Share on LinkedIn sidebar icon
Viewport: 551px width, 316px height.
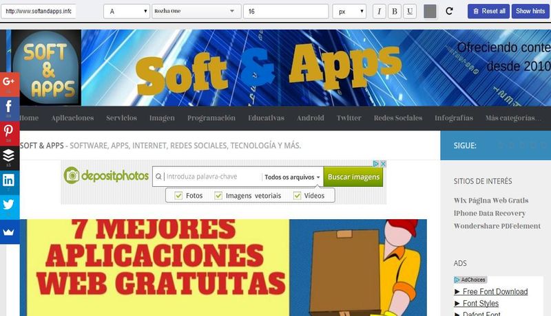click(x=10, y=183)
